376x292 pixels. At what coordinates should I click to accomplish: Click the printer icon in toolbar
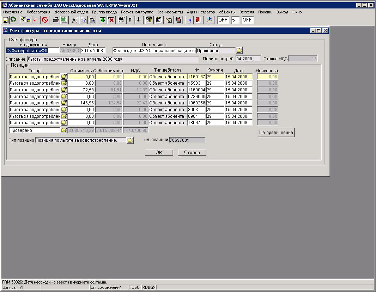click(55, 20)
